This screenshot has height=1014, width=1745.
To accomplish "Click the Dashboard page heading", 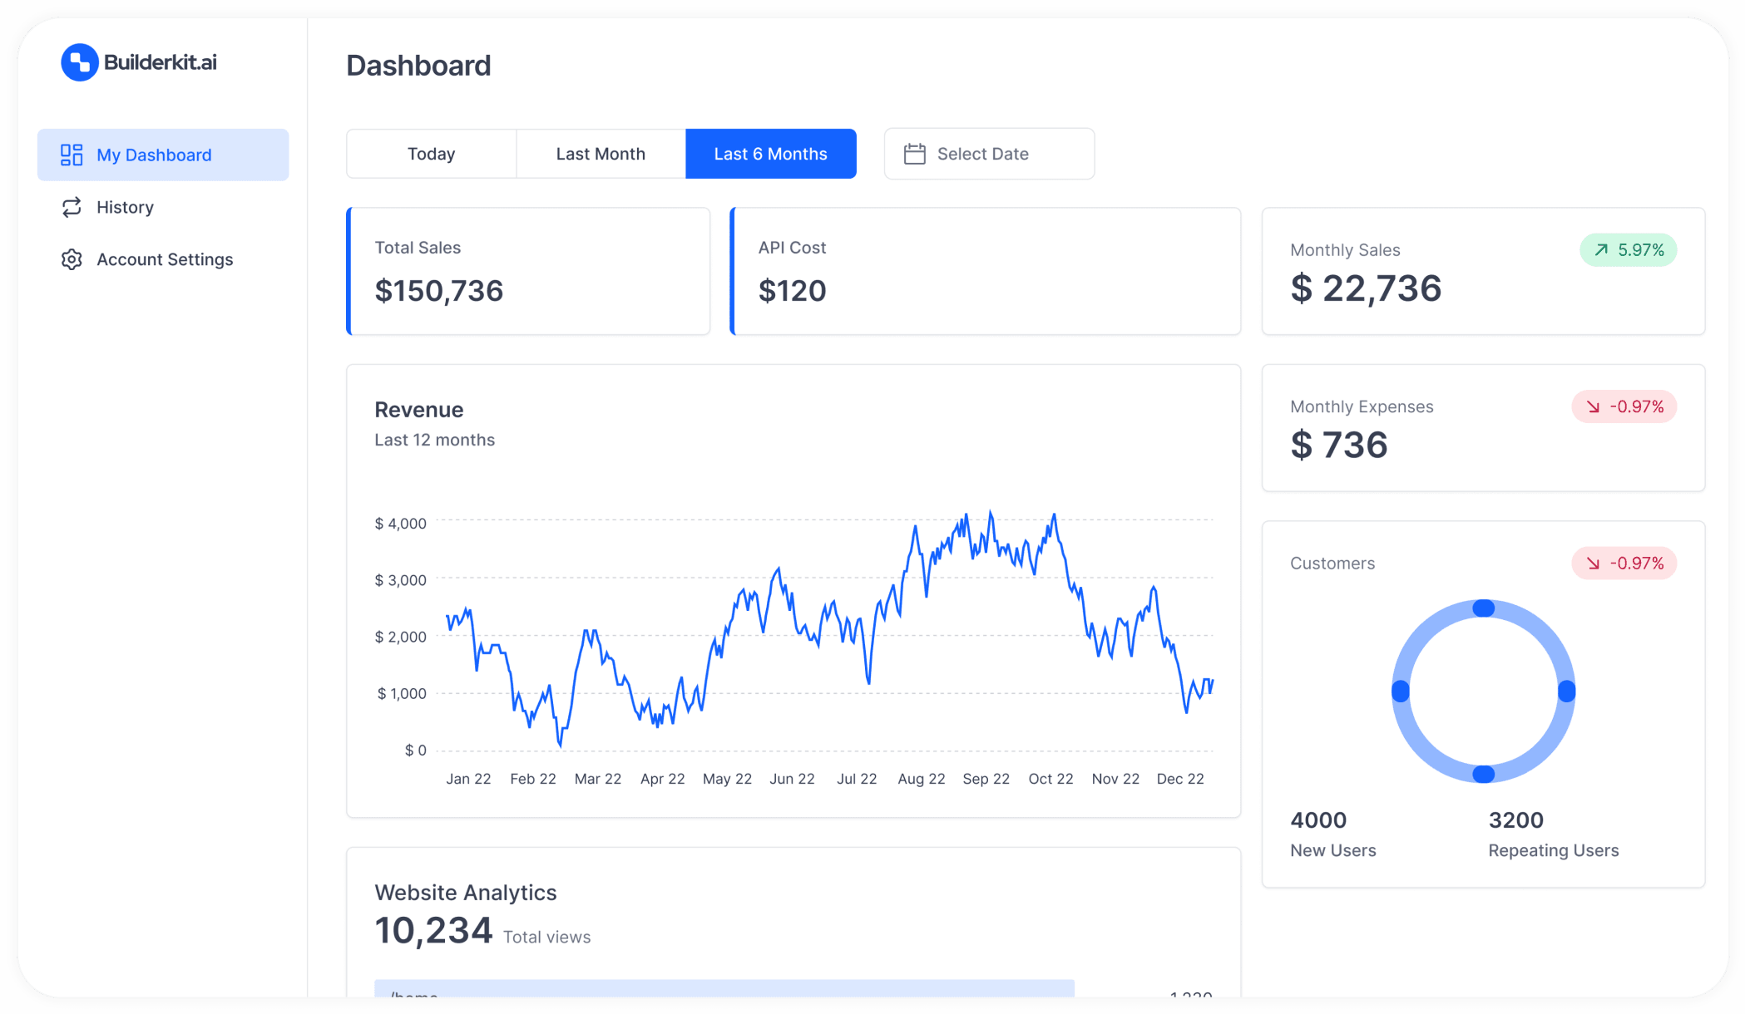I will click(x=418, y=66).
